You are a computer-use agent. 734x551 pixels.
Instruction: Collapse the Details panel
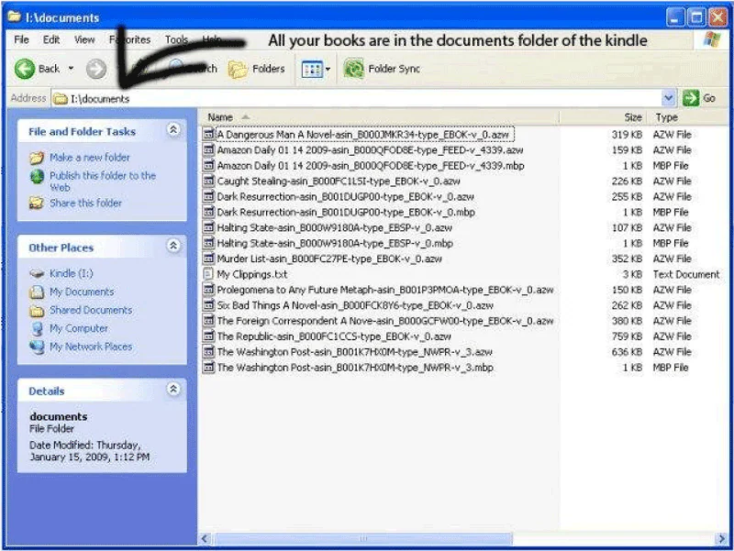(173, 389)
